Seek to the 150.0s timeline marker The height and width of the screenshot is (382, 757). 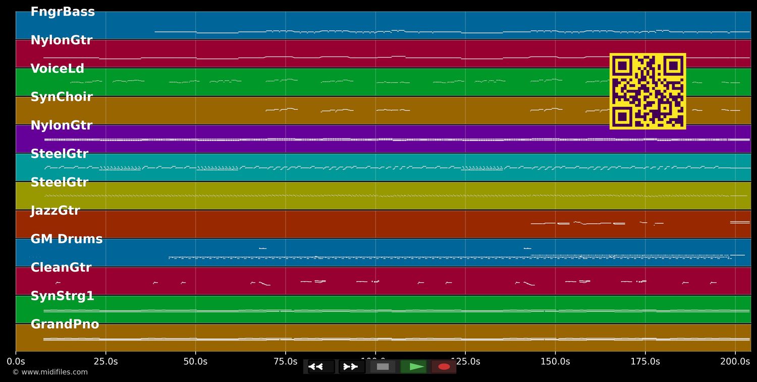[555, 361]
